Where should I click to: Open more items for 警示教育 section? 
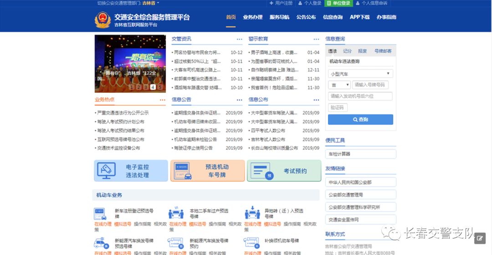316,39
